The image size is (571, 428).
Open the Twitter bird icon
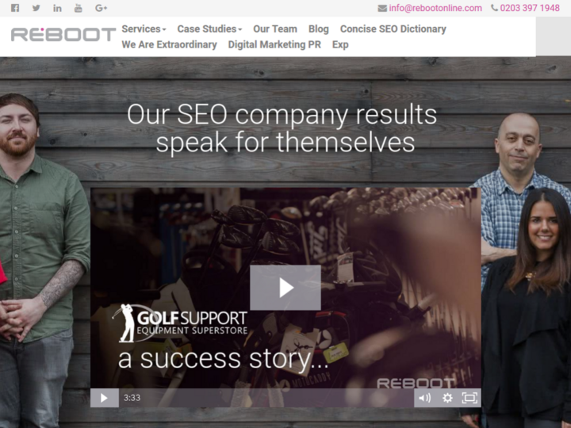coord(36,8)
